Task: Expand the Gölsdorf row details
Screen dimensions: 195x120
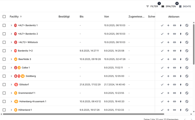Action: tap(11, 85)
